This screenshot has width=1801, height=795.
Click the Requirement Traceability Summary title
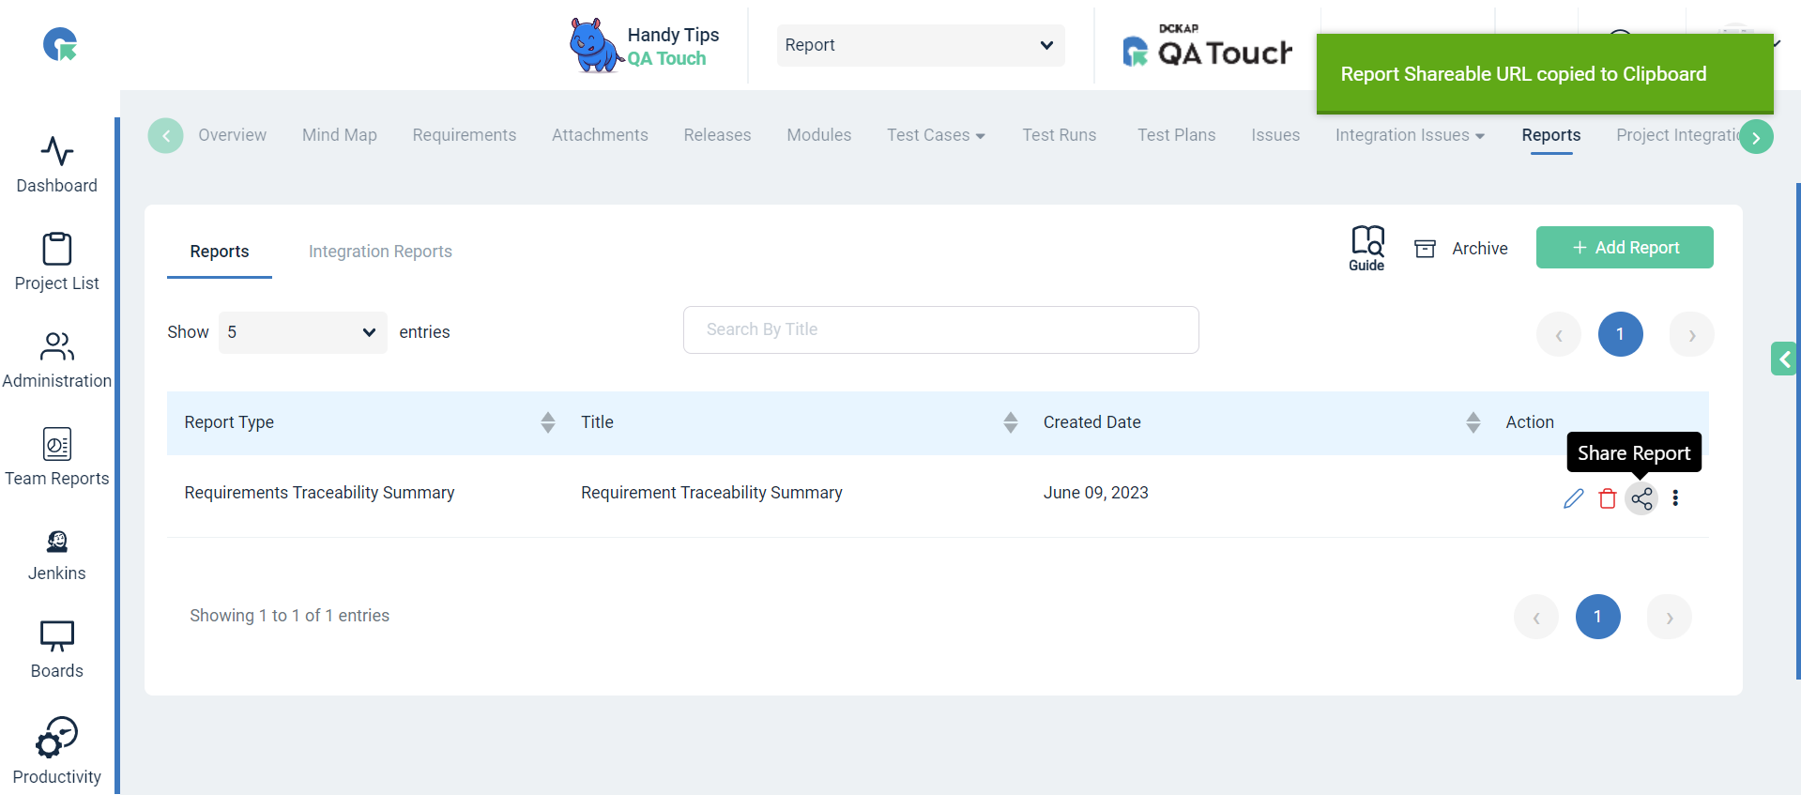point(711,493)
